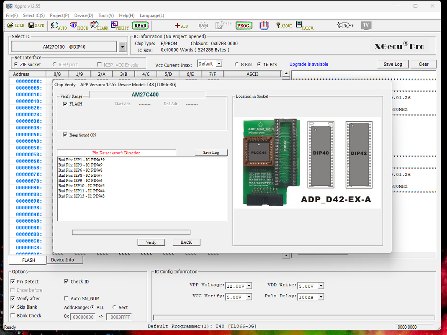Open the Select IC dropdown arrow
Image resolution: width=447 pixels, height=335 pixels.
point(123,47)
